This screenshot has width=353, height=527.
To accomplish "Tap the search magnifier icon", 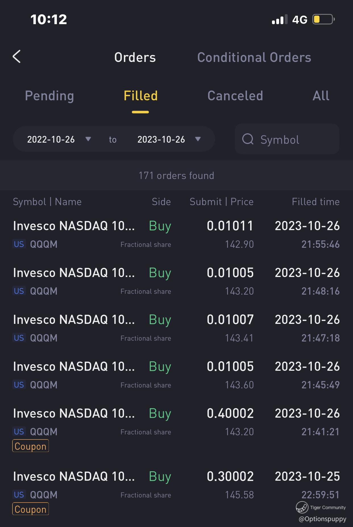I will pos(248,139).
